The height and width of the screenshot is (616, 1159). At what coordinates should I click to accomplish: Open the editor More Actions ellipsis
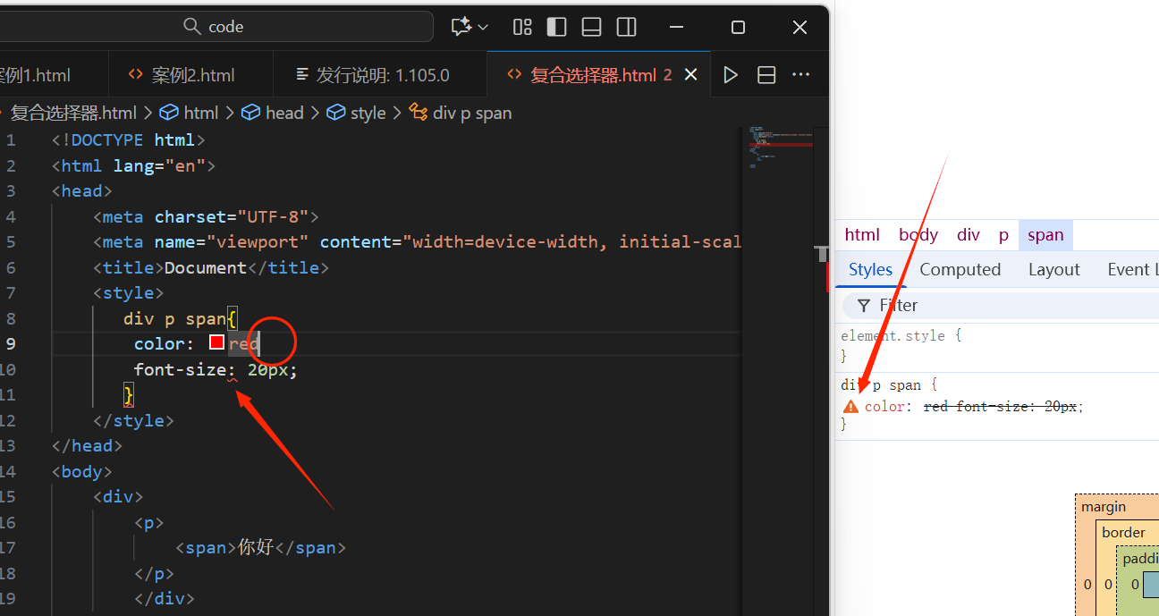[x=801, y=75]
